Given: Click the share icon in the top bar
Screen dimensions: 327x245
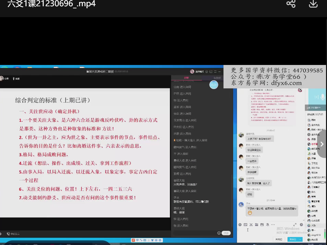Looking at the screenshot, I should pyautogui.click(x=291, y=4).
